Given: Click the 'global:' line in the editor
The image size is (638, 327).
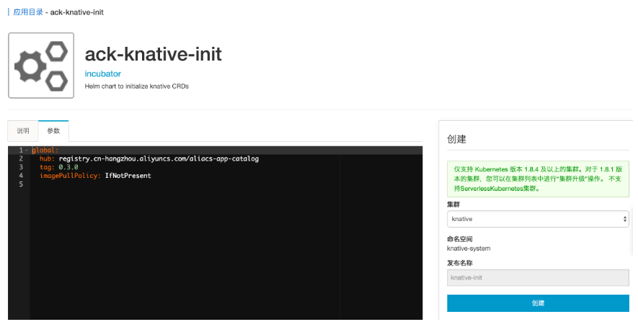Looking at the screenshot, I should [45, 150].
